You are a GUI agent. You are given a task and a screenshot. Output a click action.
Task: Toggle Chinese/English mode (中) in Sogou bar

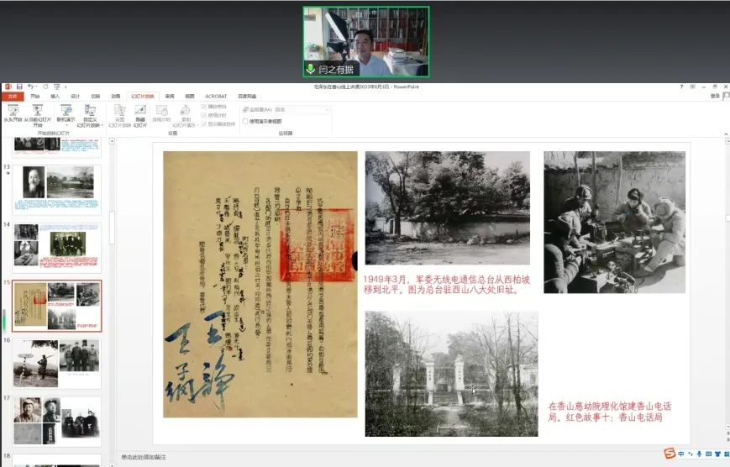pos(681,454)
